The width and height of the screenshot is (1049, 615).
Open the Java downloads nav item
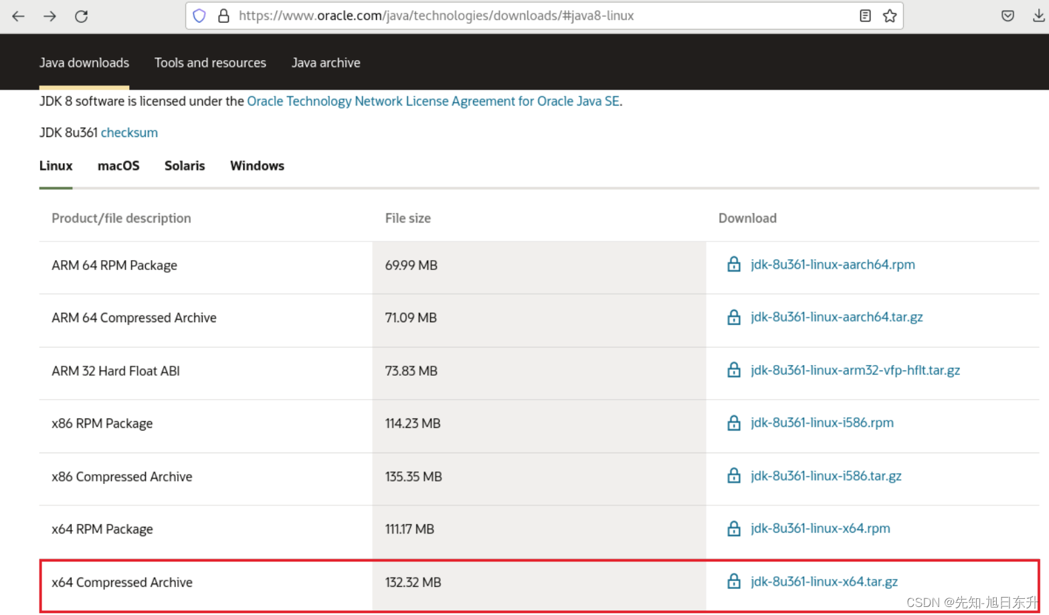tap(84, 63)
